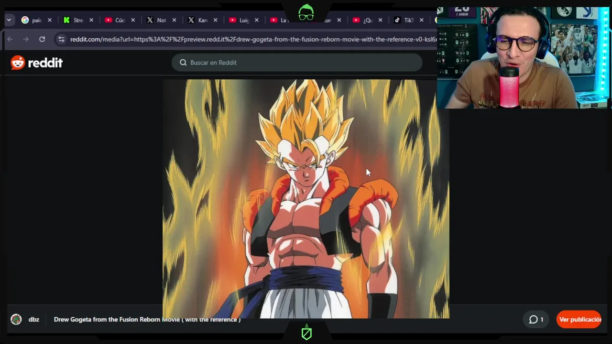Close the YouTube 'Luig' tab
Viewport: 612px width, 344px height.
pos(257,20)
